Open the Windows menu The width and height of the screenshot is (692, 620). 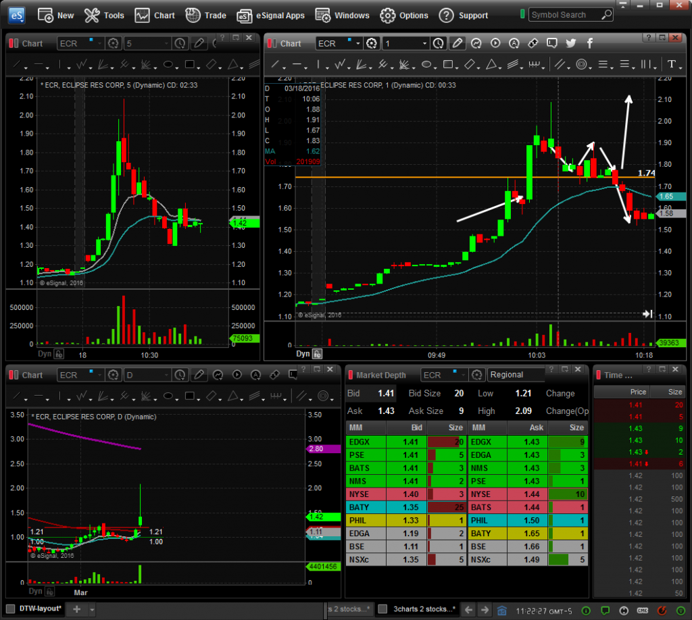(342, 16)
